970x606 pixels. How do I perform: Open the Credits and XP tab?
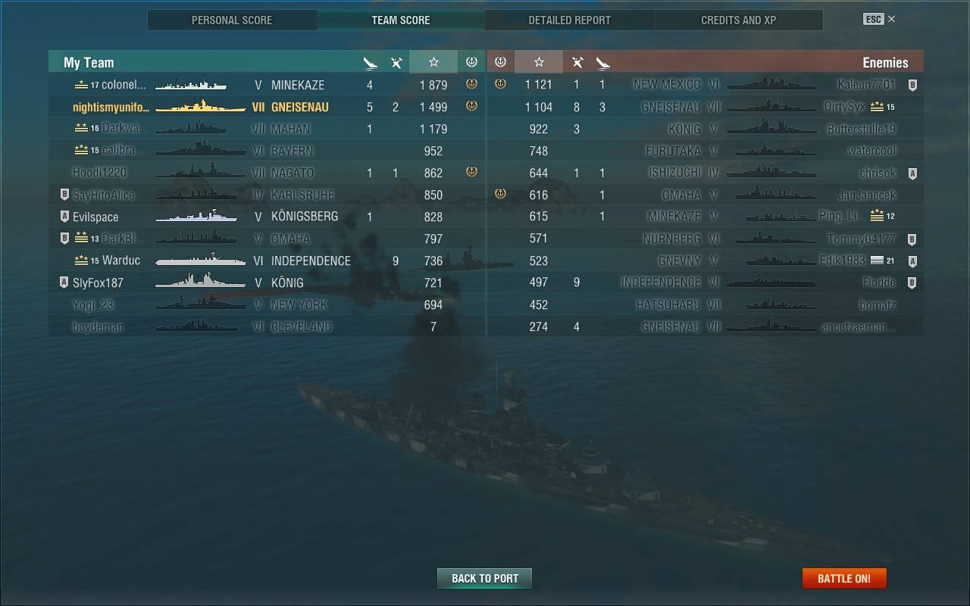(x=738, y=20)
